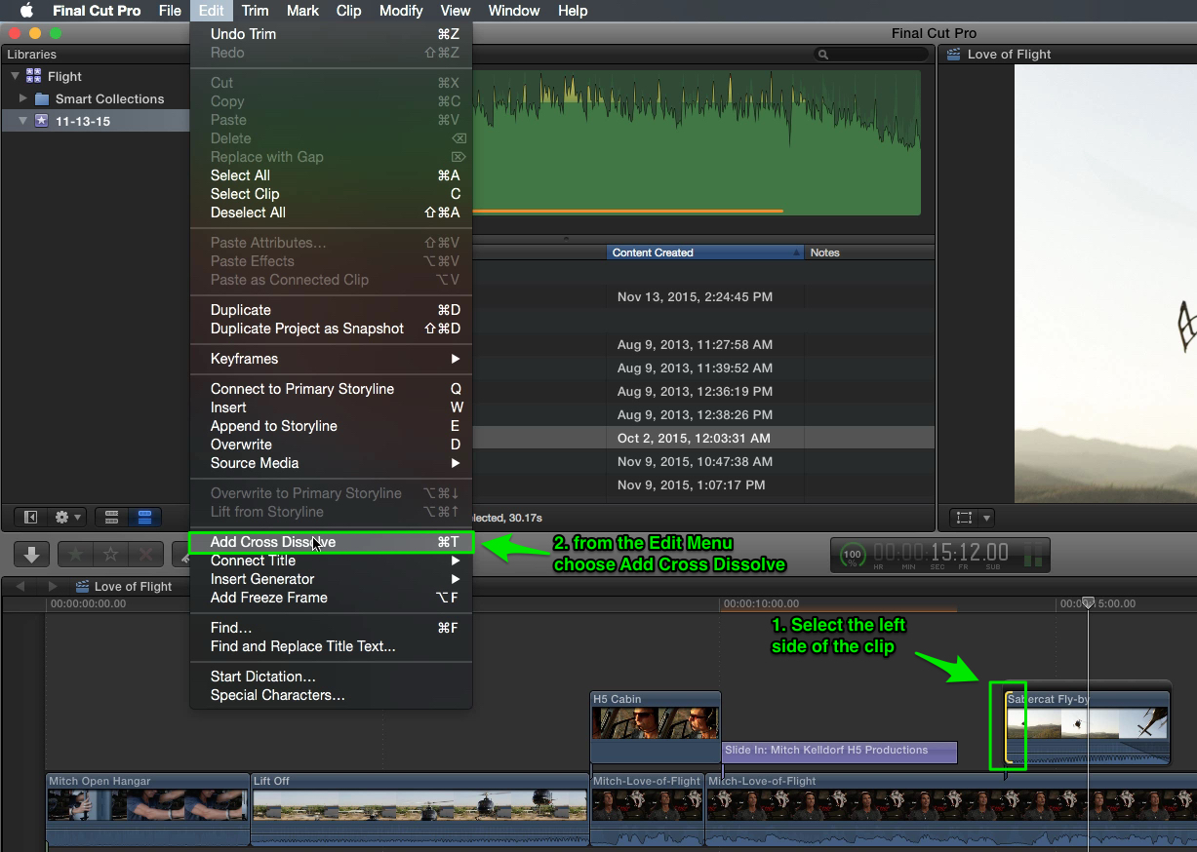This screenshot has width=1197, height=852.
Task: Click the Smart Collections folder icon
Action: click(42, 99)
